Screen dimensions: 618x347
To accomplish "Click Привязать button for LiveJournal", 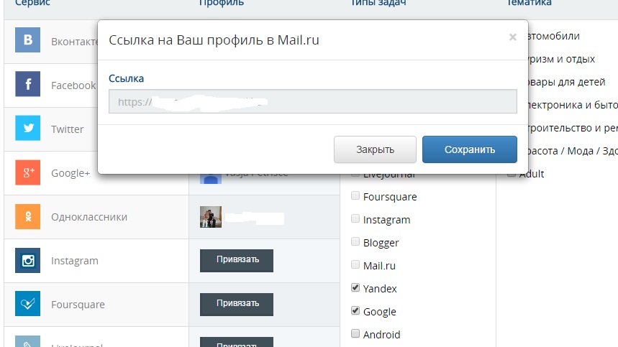I will tap(237, 342).
